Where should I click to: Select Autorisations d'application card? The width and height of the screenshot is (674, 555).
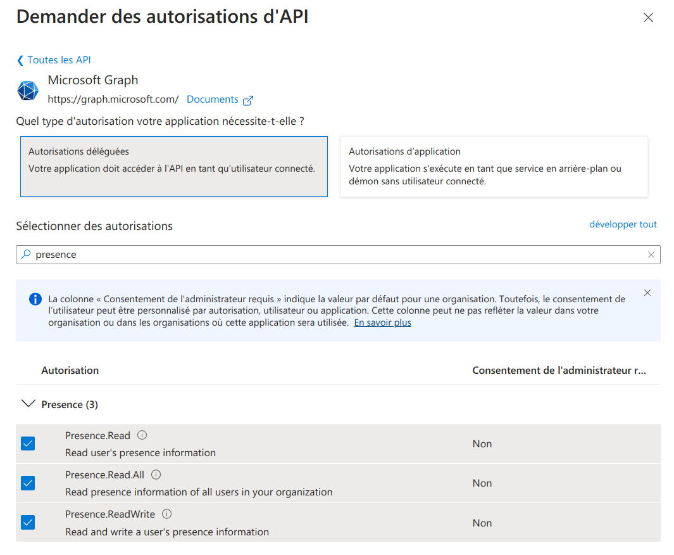494,167
